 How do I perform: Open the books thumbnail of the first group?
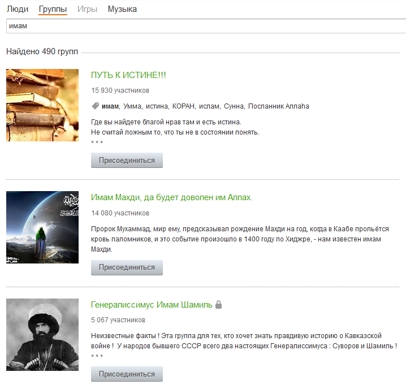point(42,105)
